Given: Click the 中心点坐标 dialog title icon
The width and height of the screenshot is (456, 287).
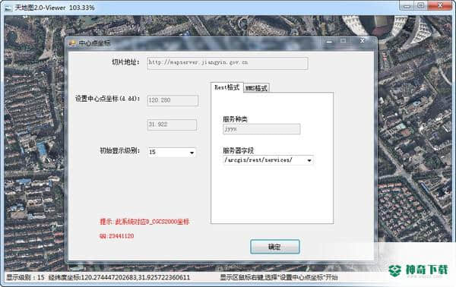Looking at the screenshot, I should (72, 43).
